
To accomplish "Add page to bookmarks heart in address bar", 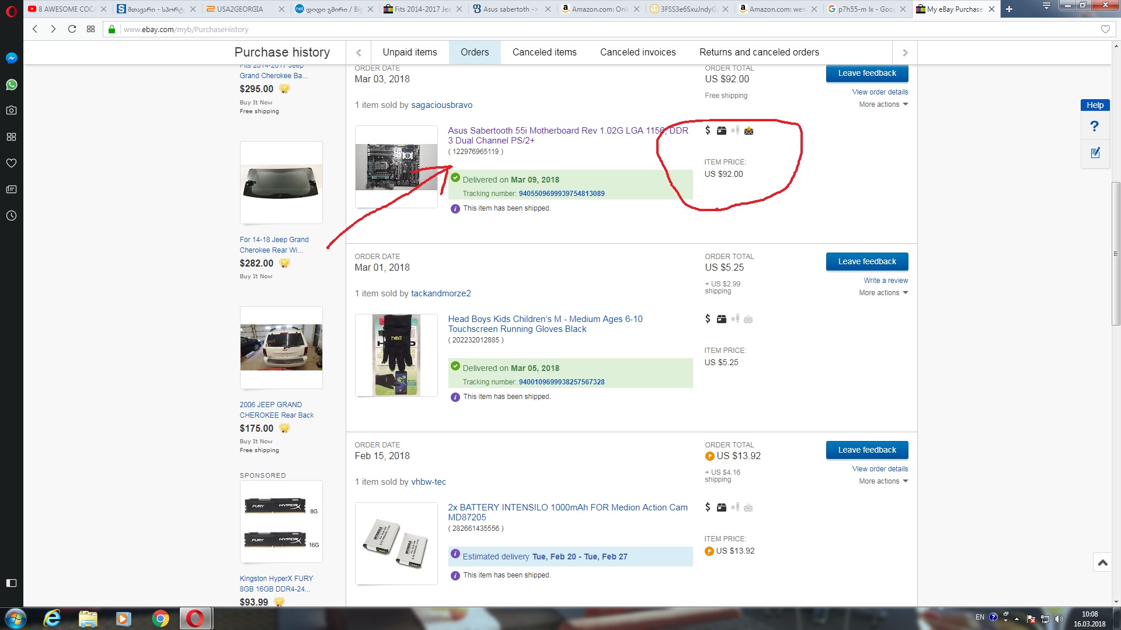I will pyautogui.click(x=1105, y=29).
